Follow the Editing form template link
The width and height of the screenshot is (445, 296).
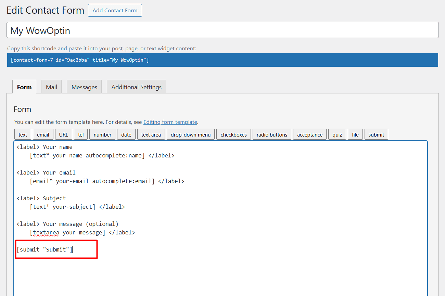[x=170, y=122]
